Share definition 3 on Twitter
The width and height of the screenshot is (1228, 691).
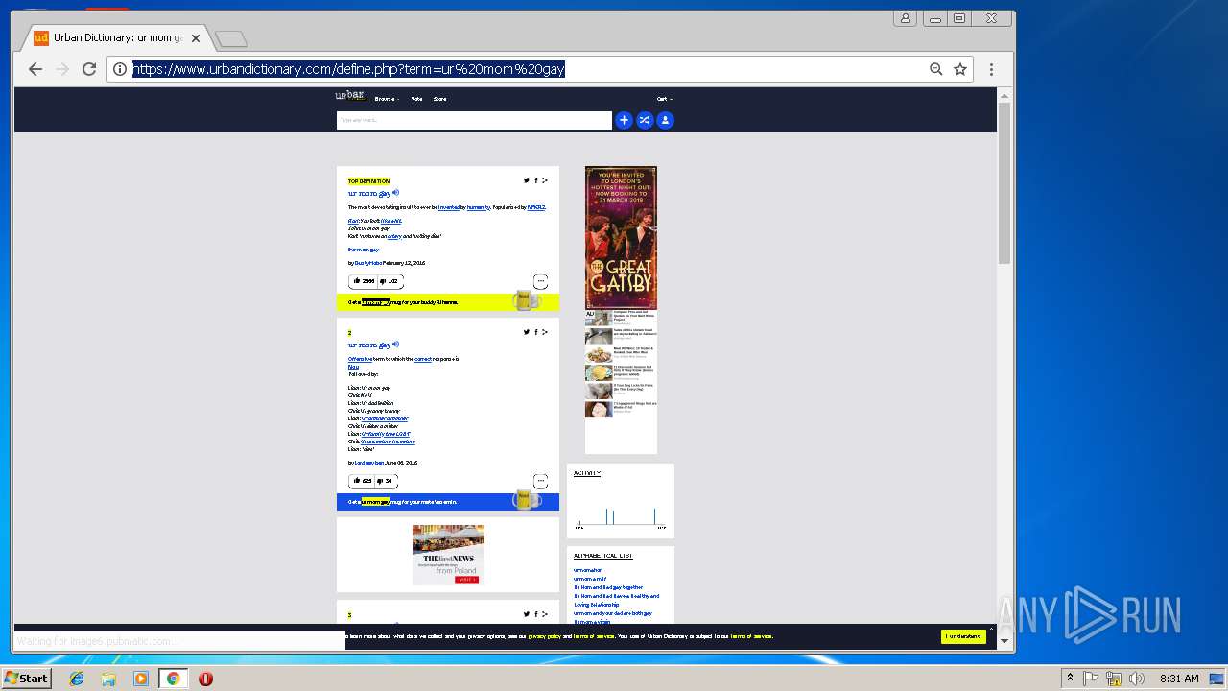527,614
